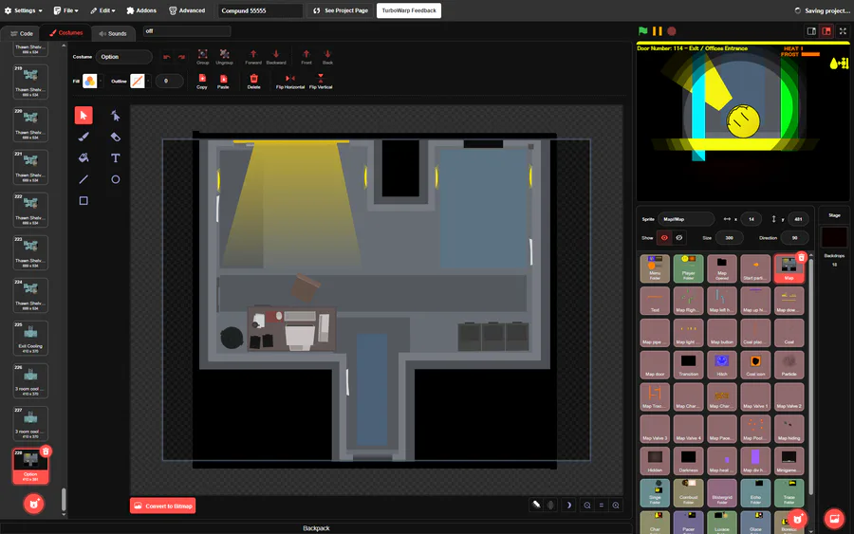Open the Advanced menu item
Screen dimensions: 854x534
coord(187,10)
